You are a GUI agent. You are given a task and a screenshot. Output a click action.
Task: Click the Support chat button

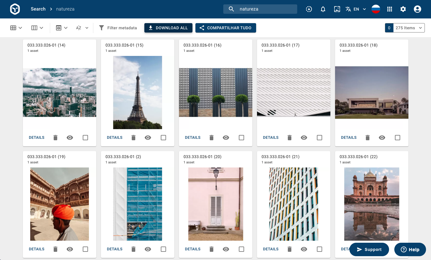pyautogui.click(x=369, y=249)
